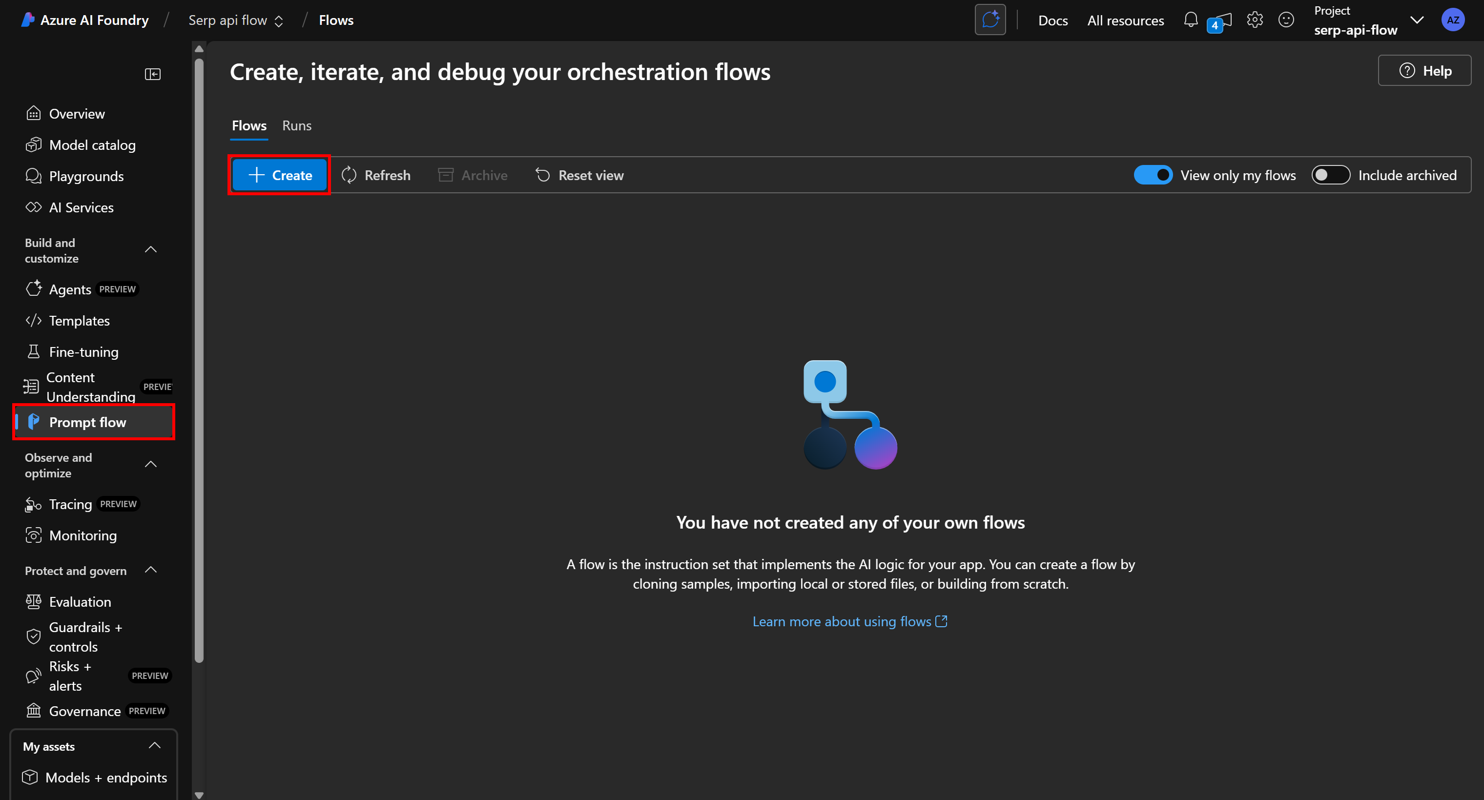Enable the Include archived toggle
Viewport: 1484px width, 800px height.
[x=1330, y=175]
